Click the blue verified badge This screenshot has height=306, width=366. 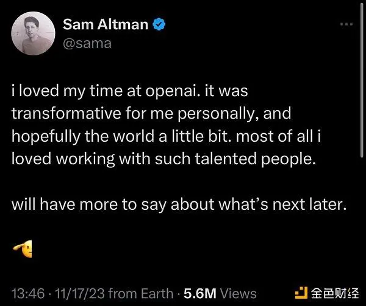click(159, 24)
